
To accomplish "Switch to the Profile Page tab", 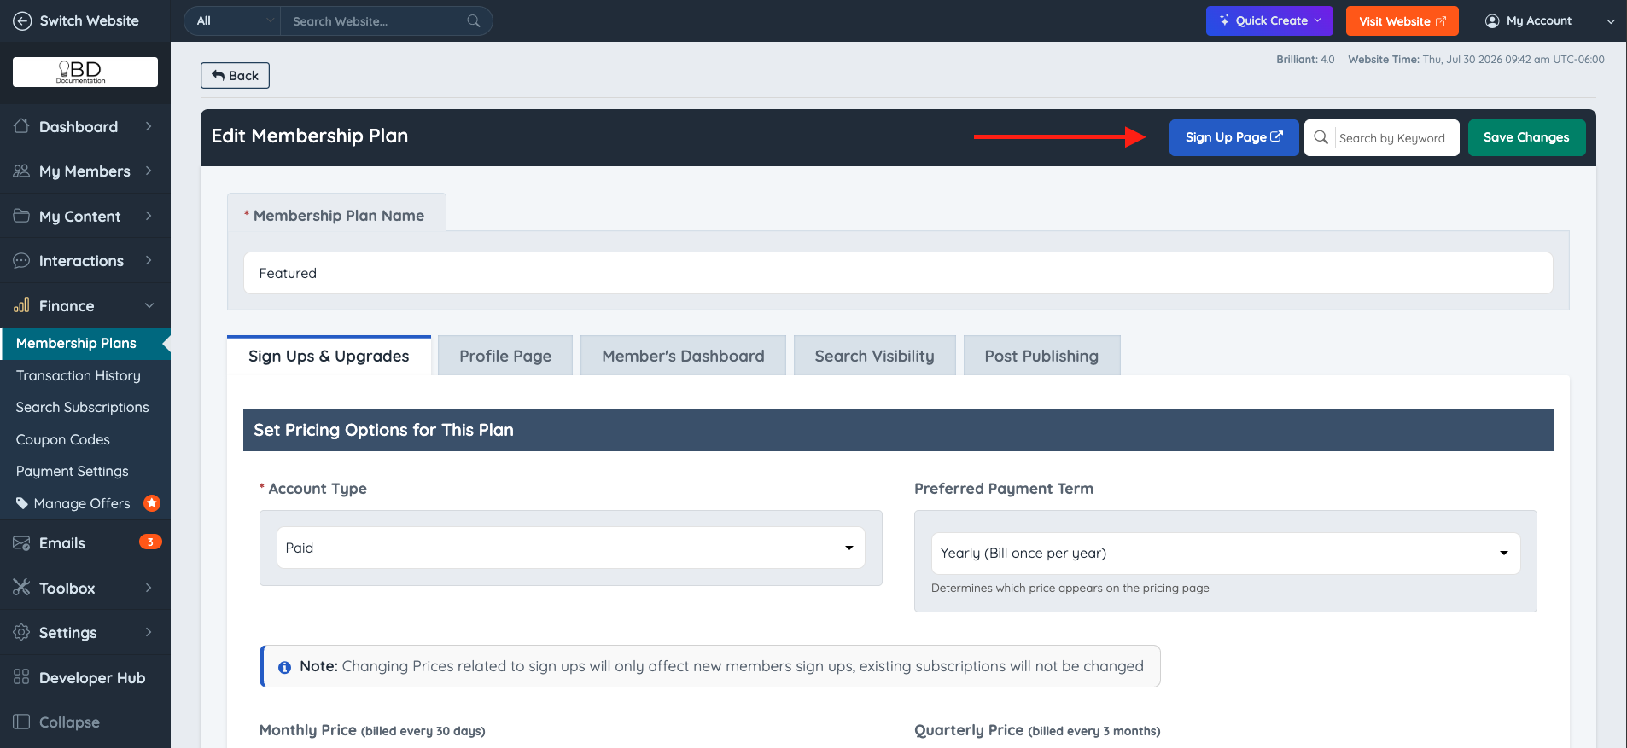I will pyautogui.click(x=505, y=356).
